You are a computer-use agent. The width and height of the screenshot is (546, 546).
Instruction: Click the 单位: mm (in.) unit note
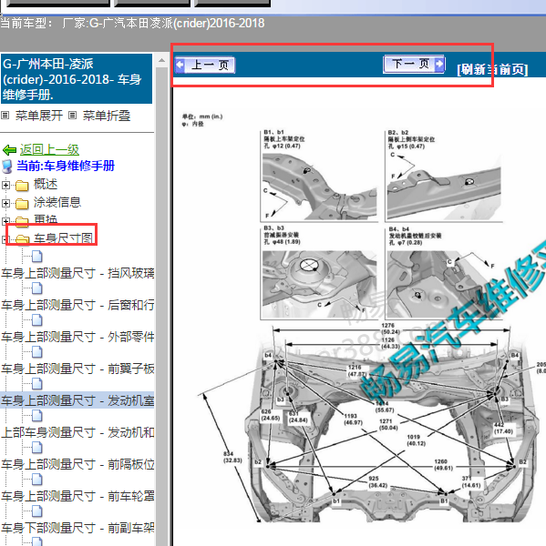202,116
